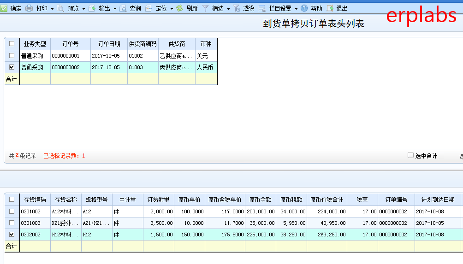Click inventory name H12材料...

pyautogui.click(x=66, y=235)
